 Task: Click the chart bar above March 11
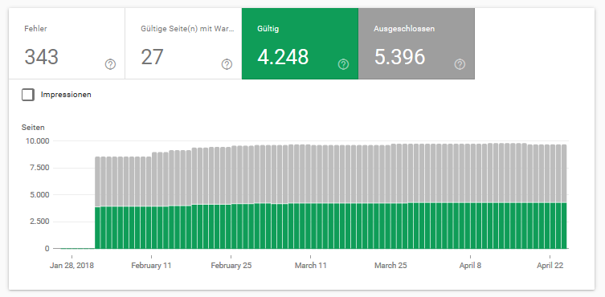[313, 197]
